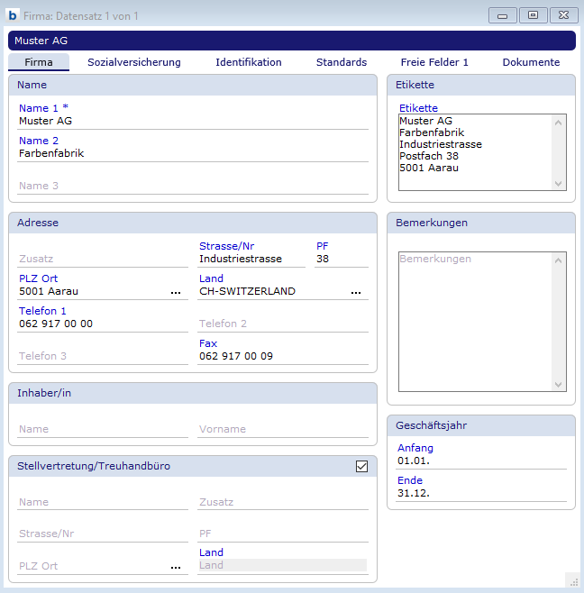
Task: Open Land lookup next to CH-SWITZERLAND
Action: pos(356,292)
